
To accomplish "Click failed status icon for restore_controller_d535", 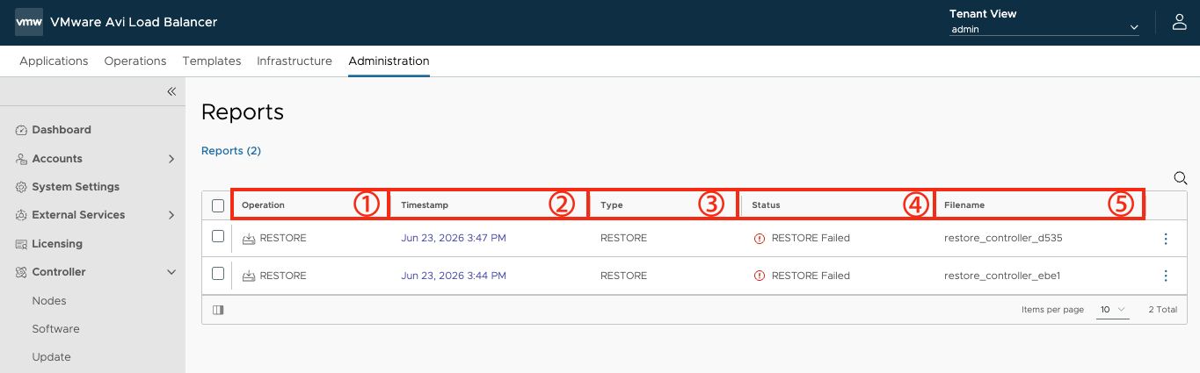I will (x=760, y=238).
